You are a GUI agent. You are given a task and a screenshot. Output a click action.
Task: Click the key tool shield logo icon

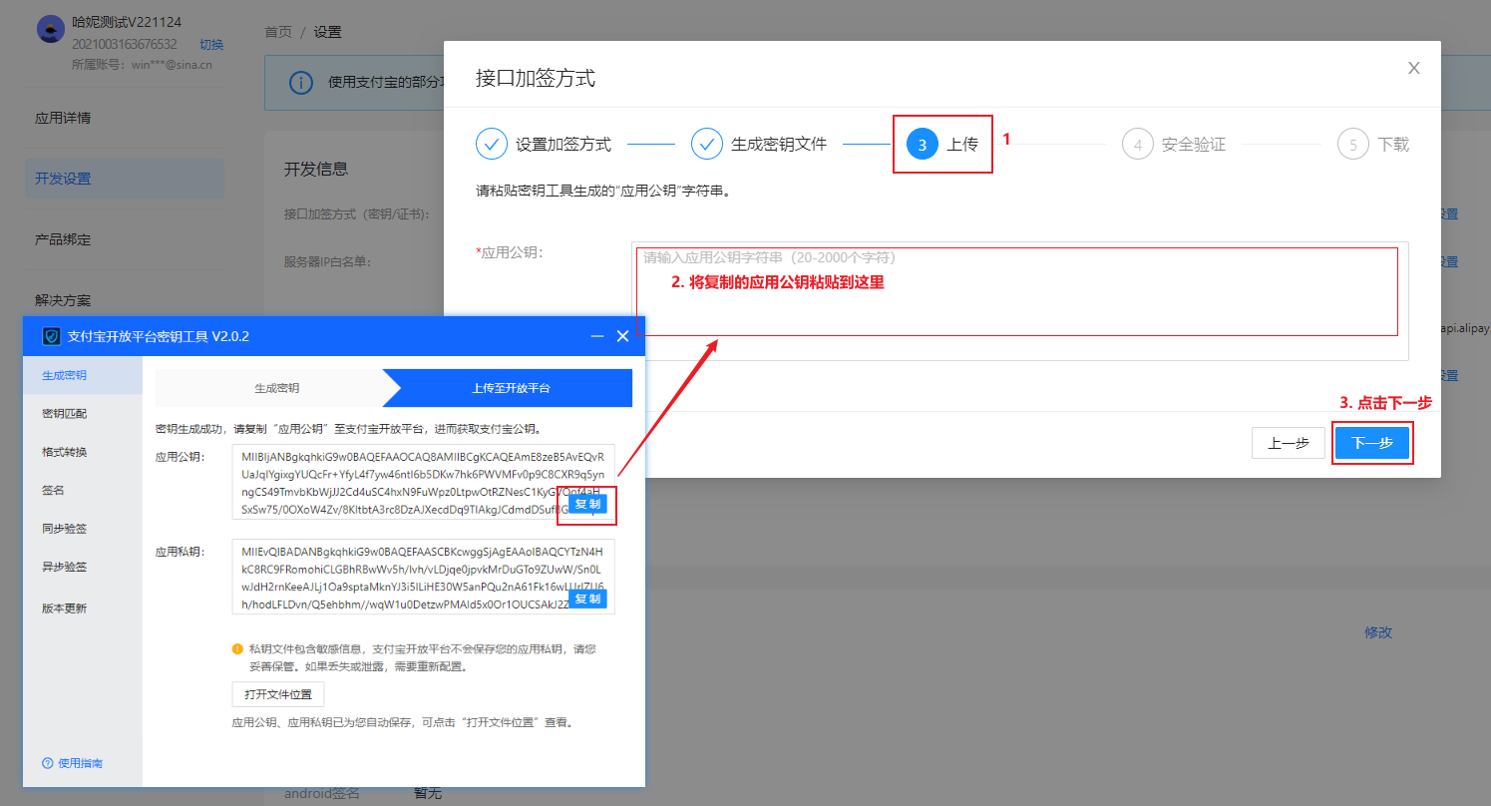(52, 336)
